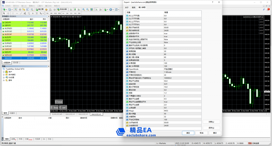Viewport: 272px width, 146px height.
Task: Select the H4 timeframe button
Action: point(67,13)
